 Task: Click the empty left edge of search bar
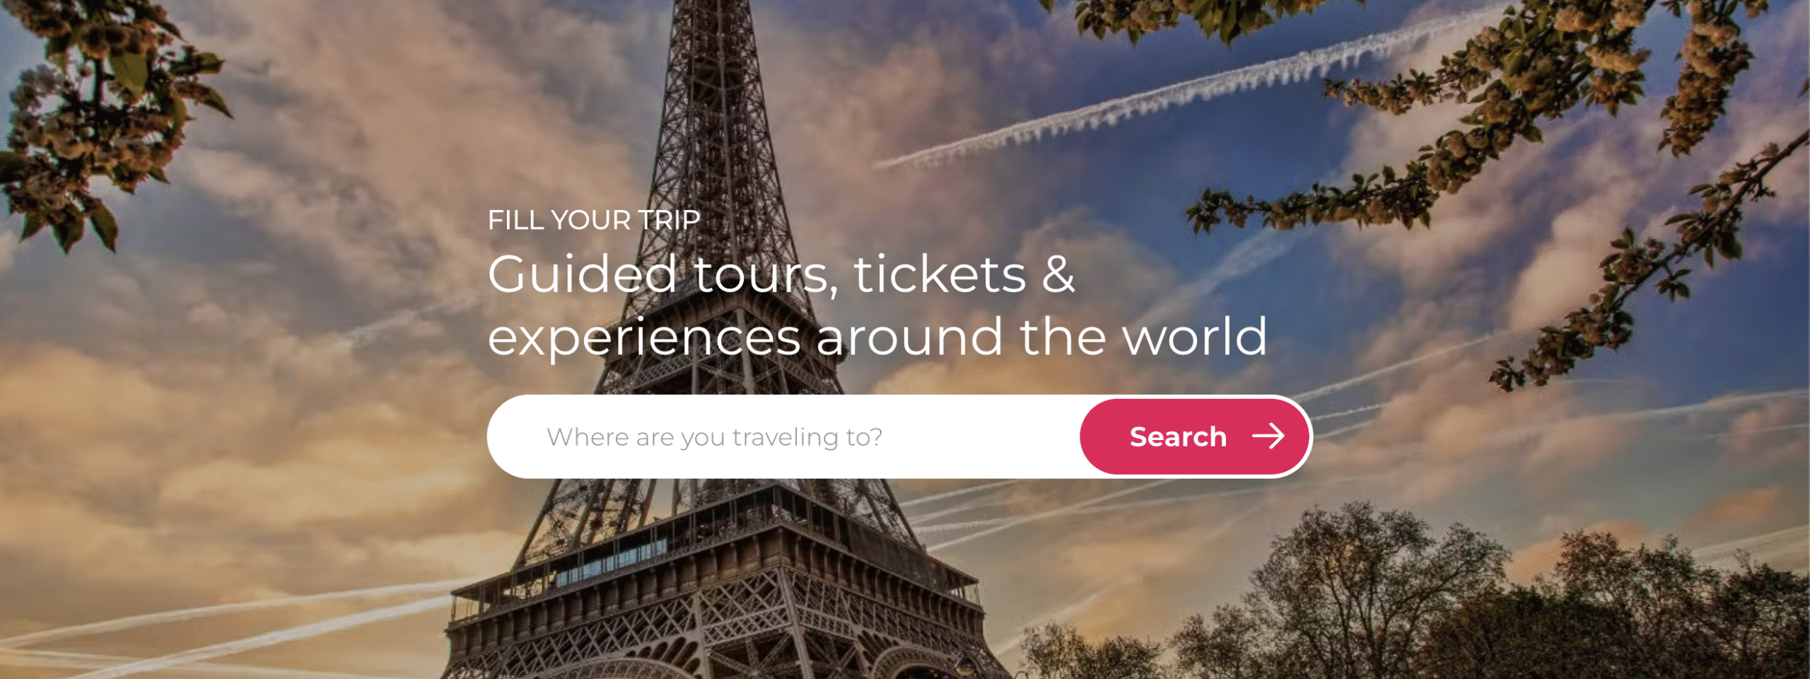pos(516,436)
